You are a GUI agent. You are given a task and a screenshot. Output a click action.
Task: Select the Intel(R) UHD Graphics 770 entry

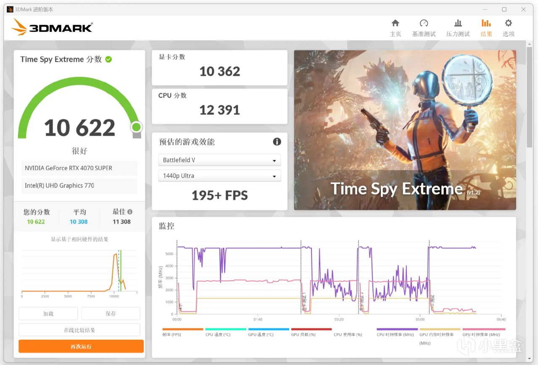coord(79,186)
